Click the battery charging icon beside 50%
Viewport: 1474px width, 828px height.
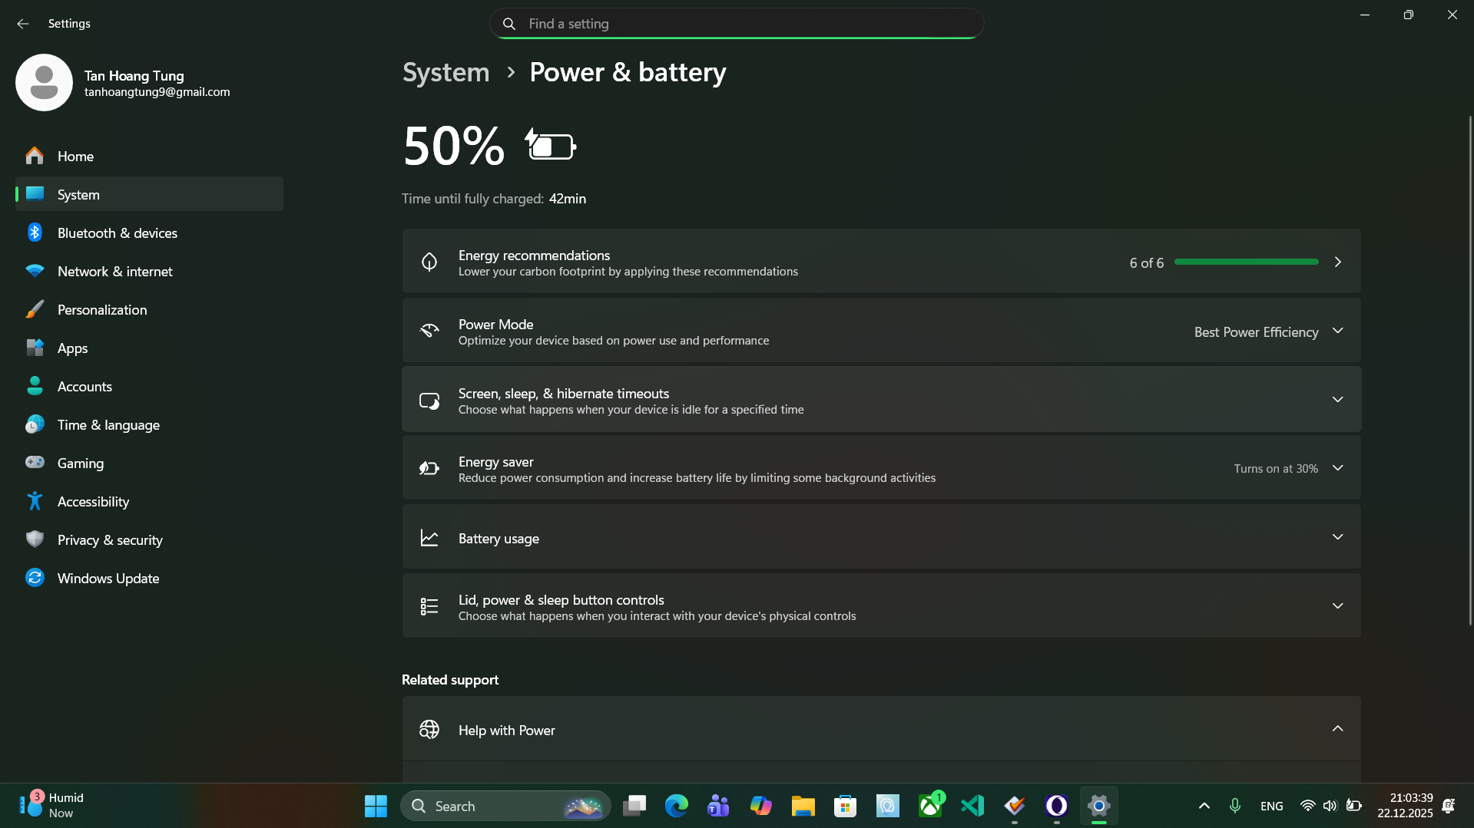551,145
